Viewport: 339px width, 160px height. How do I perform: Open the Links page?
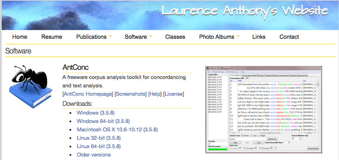259,37
